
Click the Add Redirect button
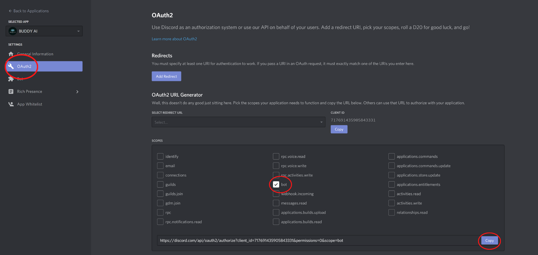click(166, 76)
